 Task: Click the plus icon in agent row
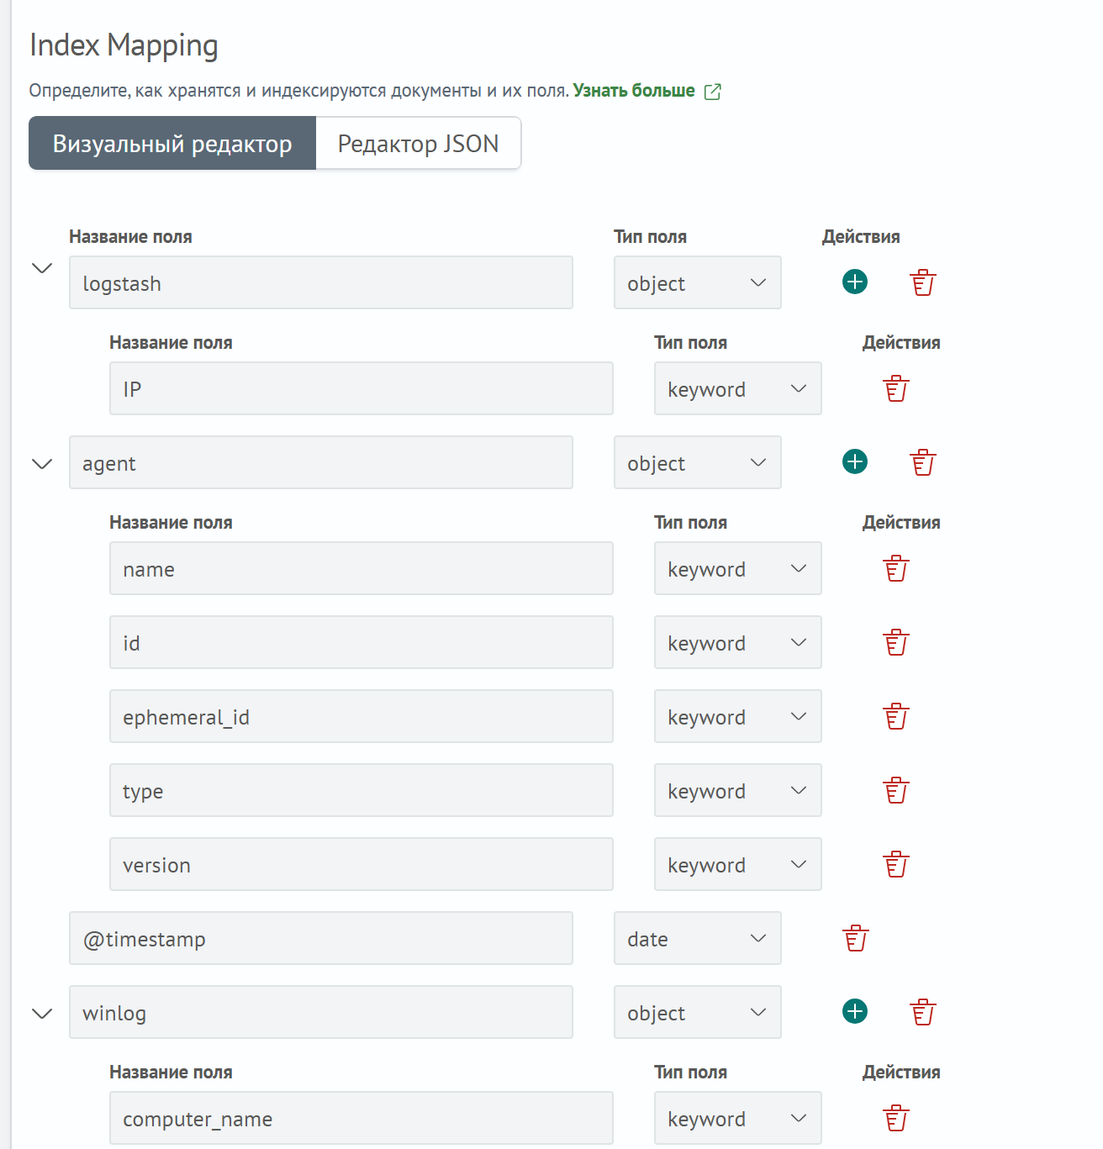pos(855,462)
